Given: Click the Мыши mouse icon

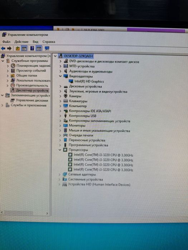Looking at the screenshot, I should (65, 130).
